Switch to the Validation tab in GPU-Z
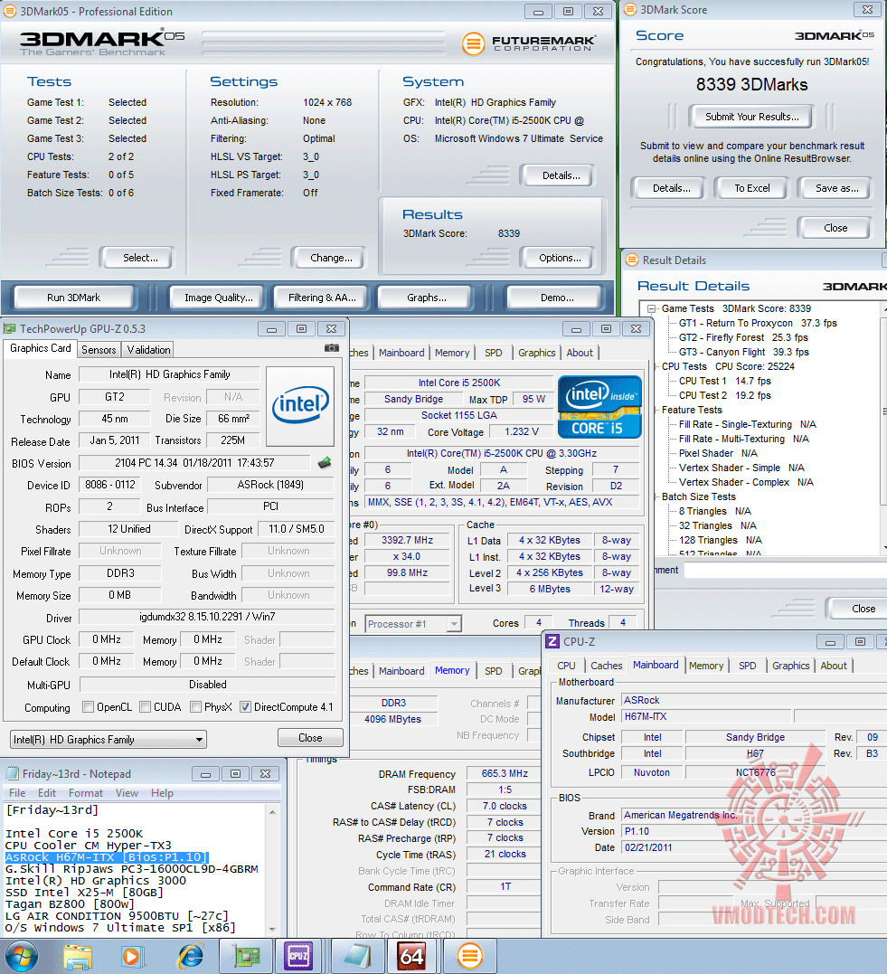The image size is (887, 974). [x=148, y=350]
